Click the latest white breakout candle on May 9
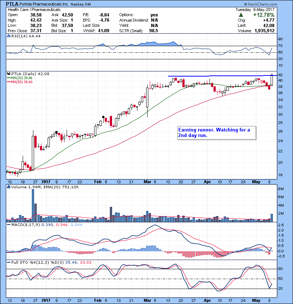 (x=272, y=80)
